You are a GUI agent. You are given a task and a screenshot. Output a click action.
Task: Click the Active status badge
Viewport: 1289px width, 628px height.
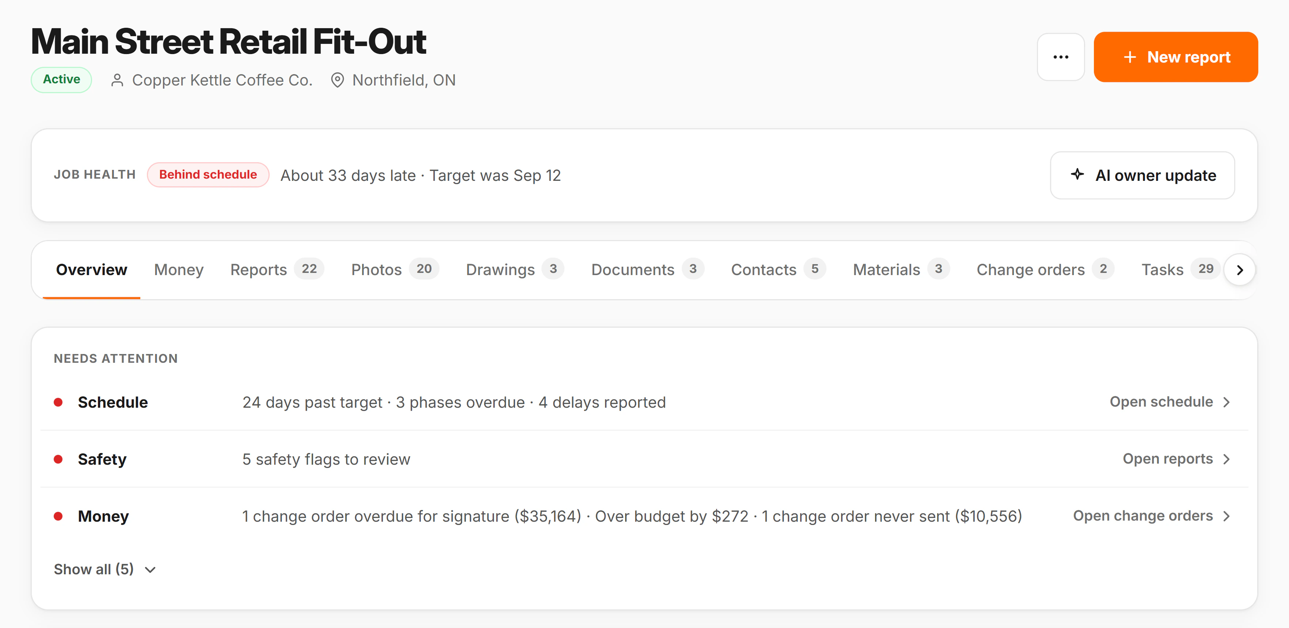61,80
